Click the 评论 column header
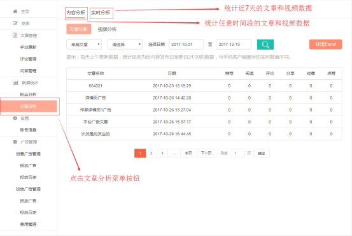This screenshot has height=236, width=352. (x=270, y=73)
